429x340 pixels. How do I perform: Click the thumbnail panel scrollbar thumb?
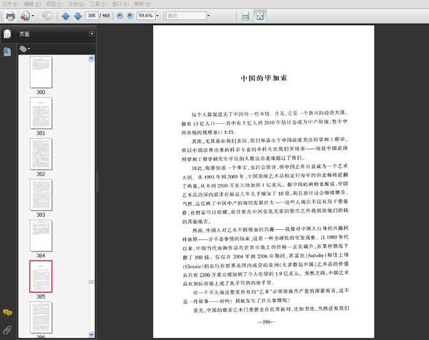[x=92, y=281]
